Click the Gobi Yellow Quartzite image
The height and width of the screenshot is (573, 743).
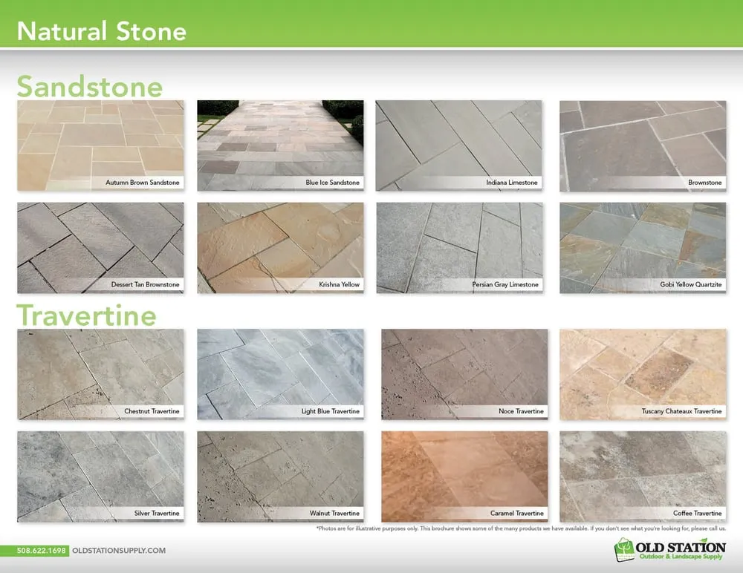[x=642, y=247]
